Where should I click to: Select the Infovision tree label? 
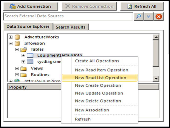pyautogui.click(x=34, y=43)
